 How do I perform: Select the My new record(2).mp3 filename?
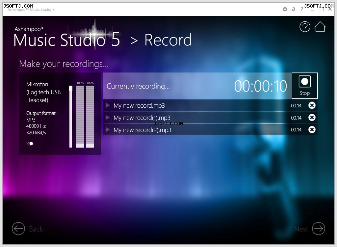[x=142, y=130]
